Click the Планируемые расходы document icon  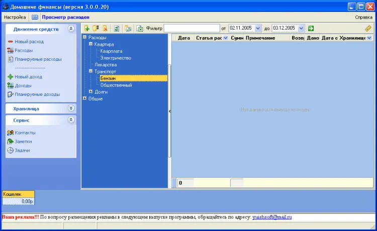point(11,59)
